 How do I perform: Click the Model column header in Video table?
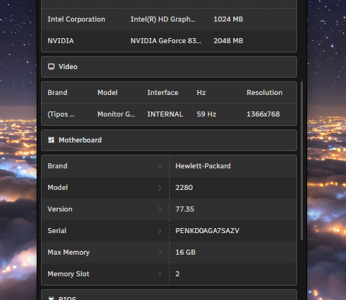[x=107, y=93]
